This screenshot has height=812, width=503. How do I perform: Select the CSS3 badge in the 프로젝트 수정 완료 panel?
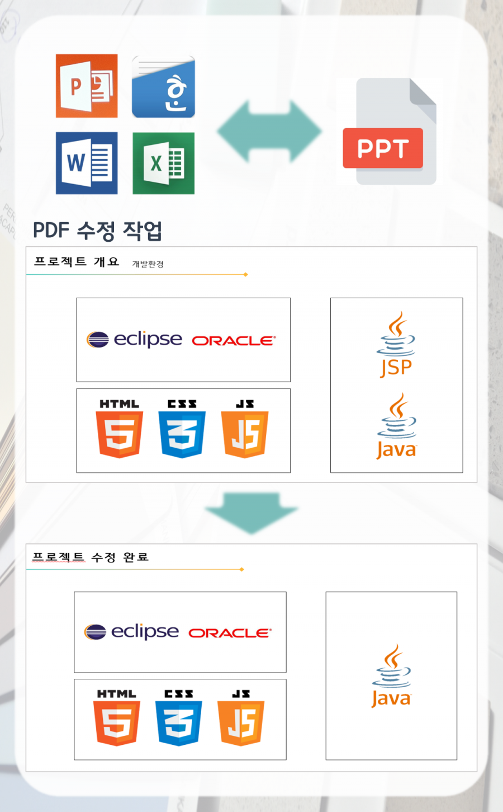click(x=179, y=717)
